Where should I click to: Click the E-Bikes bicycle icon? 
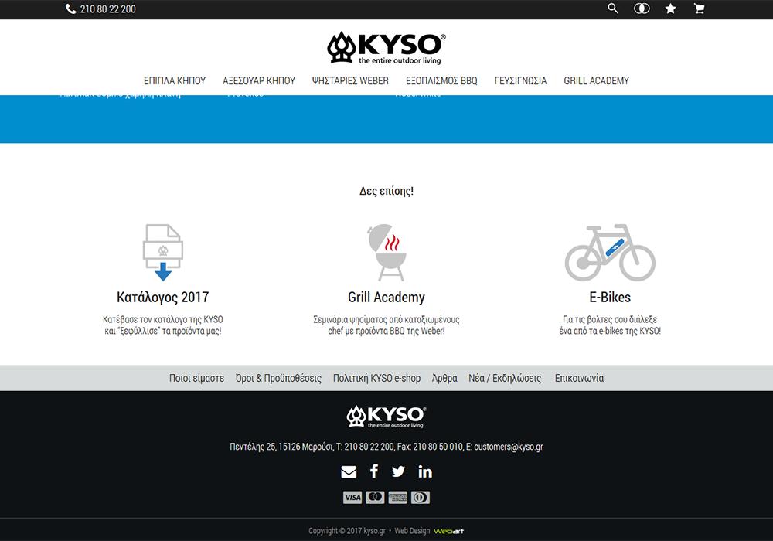tap(610, 252)
